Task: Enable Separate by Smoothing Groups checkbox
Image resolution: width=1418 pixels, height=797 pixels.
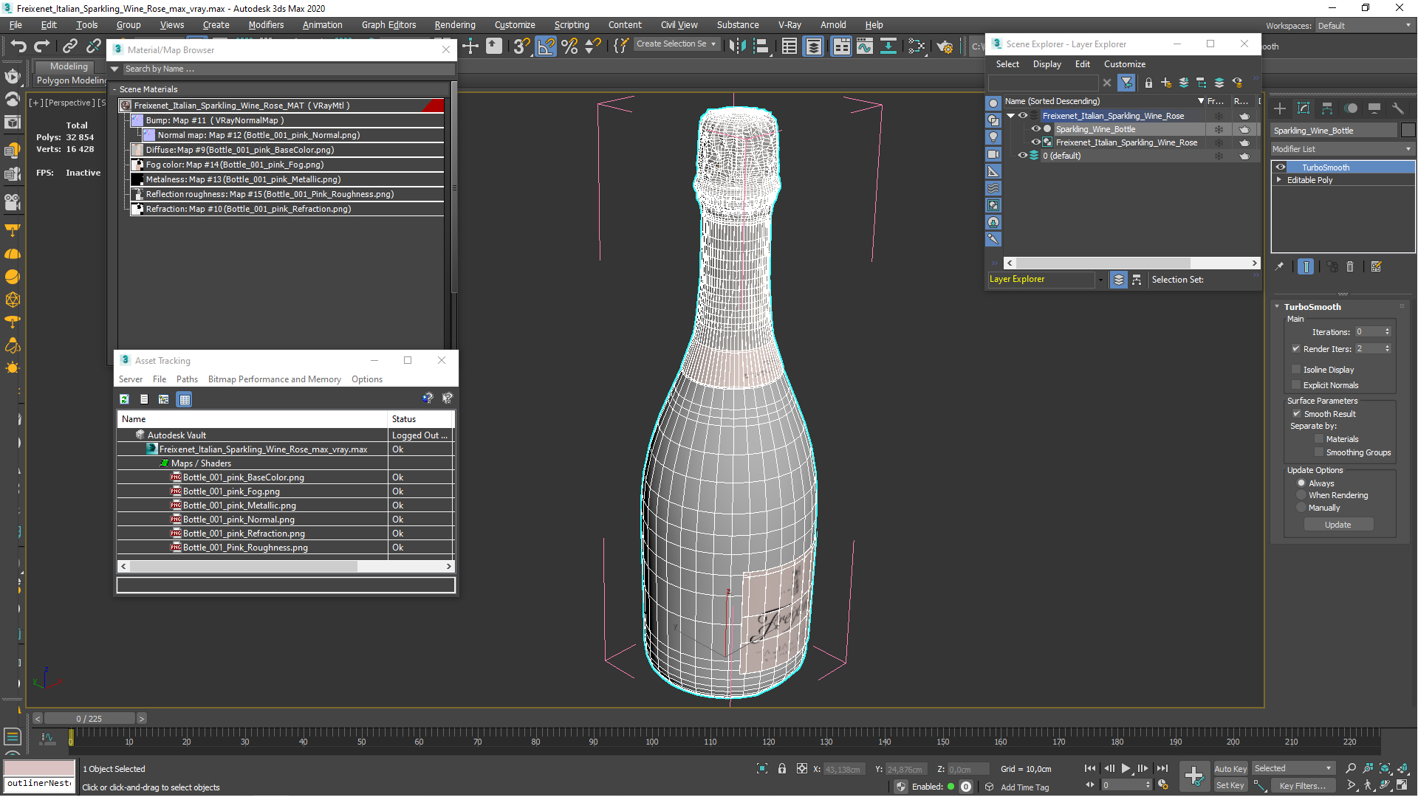Action: point(1319,452)
